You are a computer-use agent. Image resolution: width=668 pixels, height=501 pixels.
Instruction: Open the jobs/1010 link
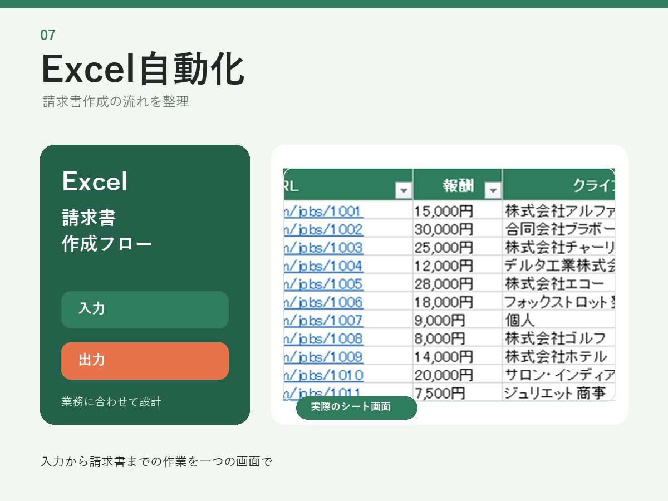323,375
